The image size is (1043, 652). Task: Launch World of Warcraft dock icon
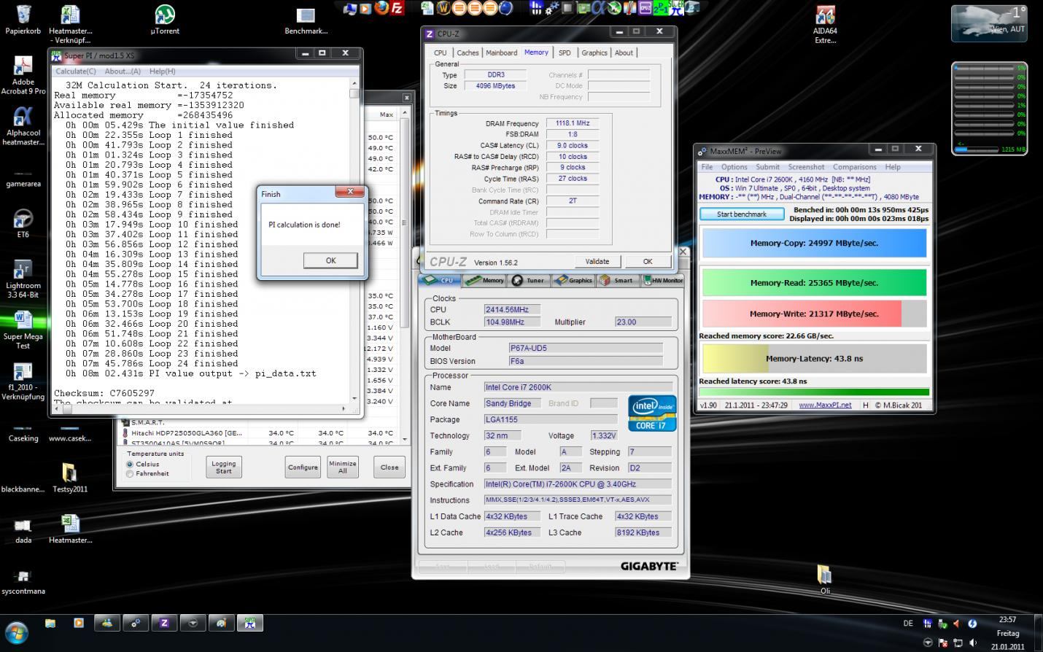[x=443, y=8]
